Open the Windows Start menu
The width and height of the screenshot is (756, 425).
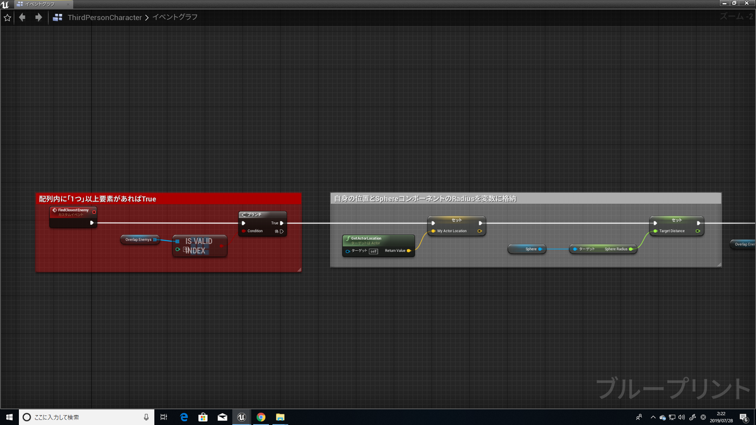coord(9,417)
